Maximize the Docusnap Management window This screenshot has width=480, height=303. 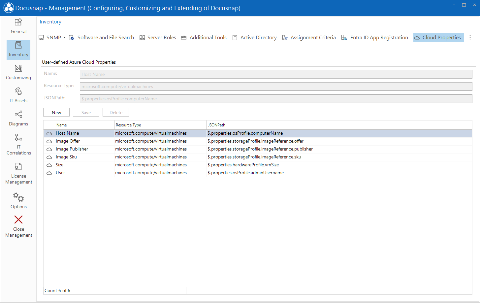point(464,5)
